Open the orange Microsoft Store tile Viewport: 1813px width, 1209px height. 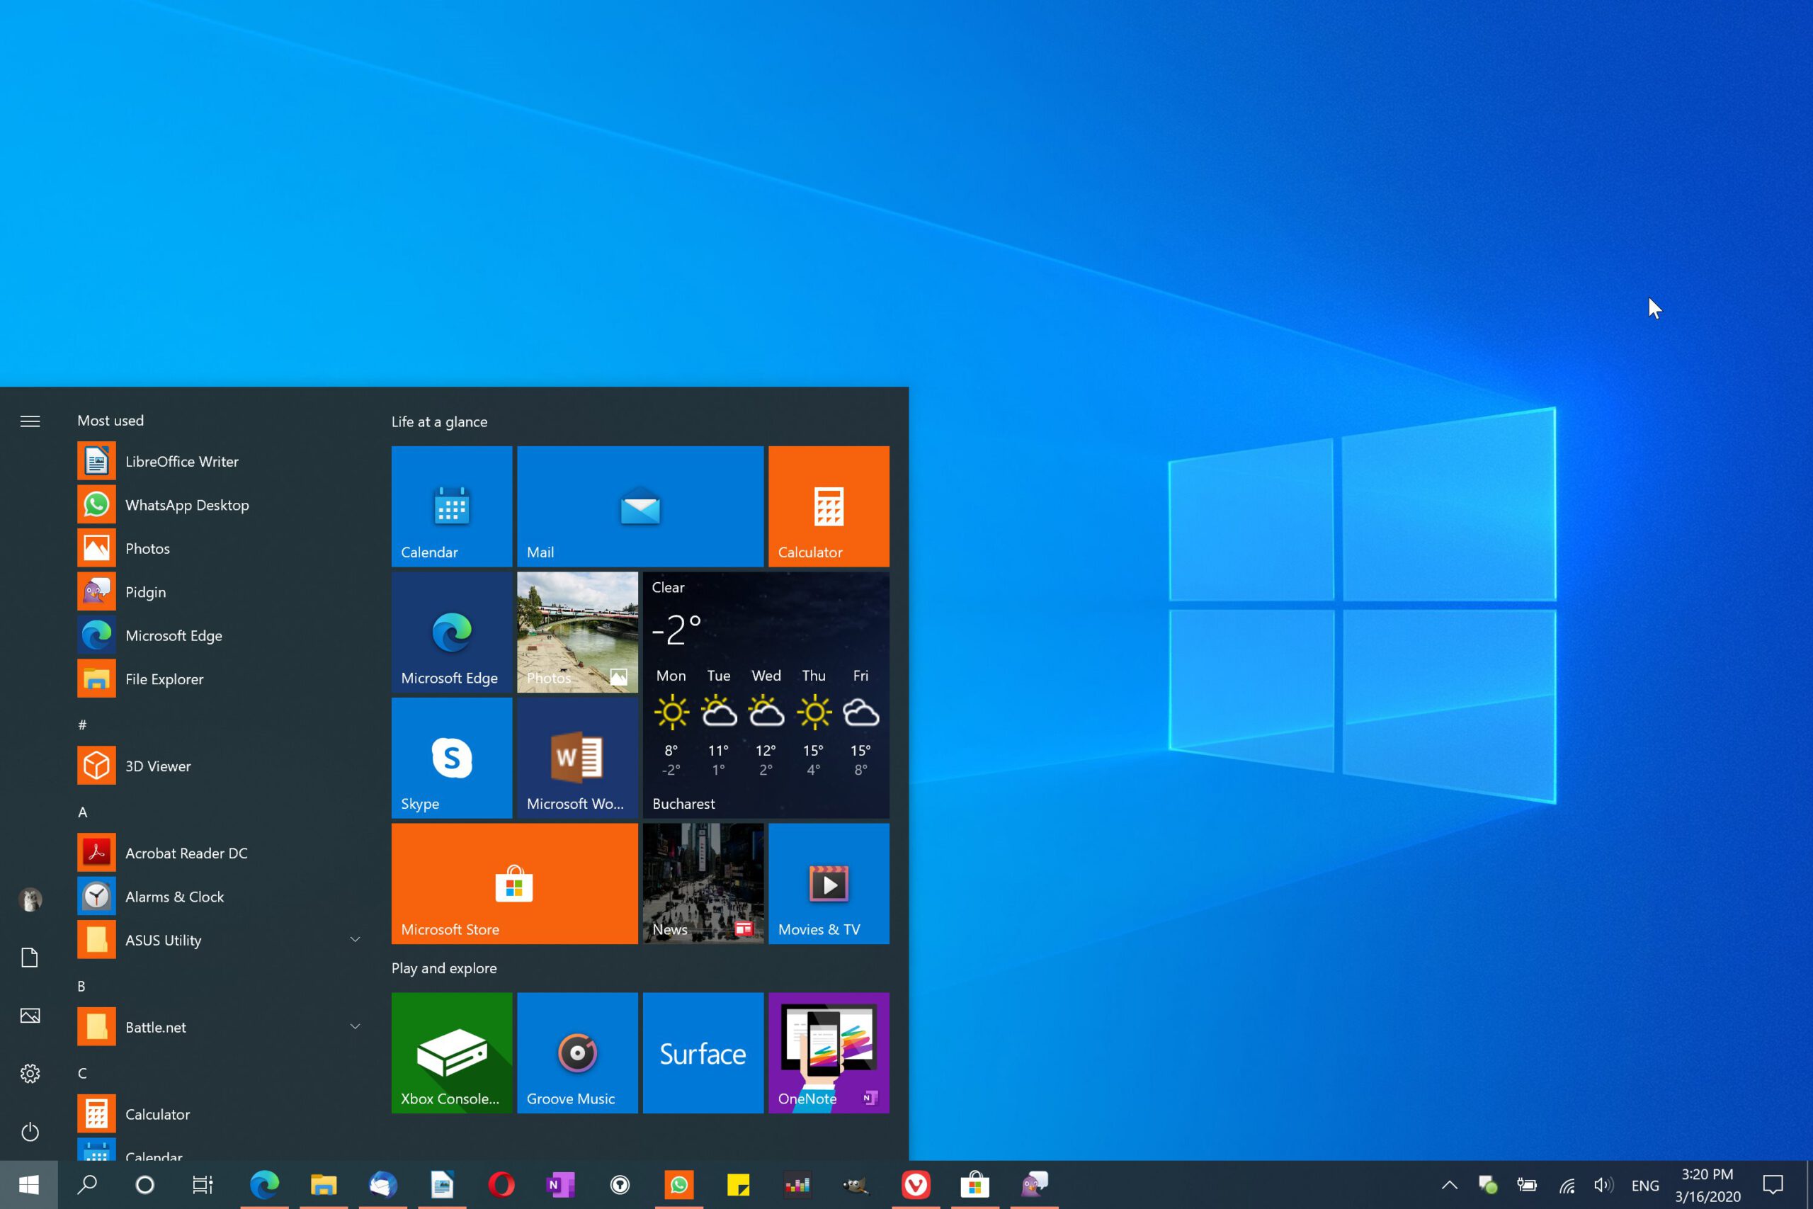click(x=514, y=884)
